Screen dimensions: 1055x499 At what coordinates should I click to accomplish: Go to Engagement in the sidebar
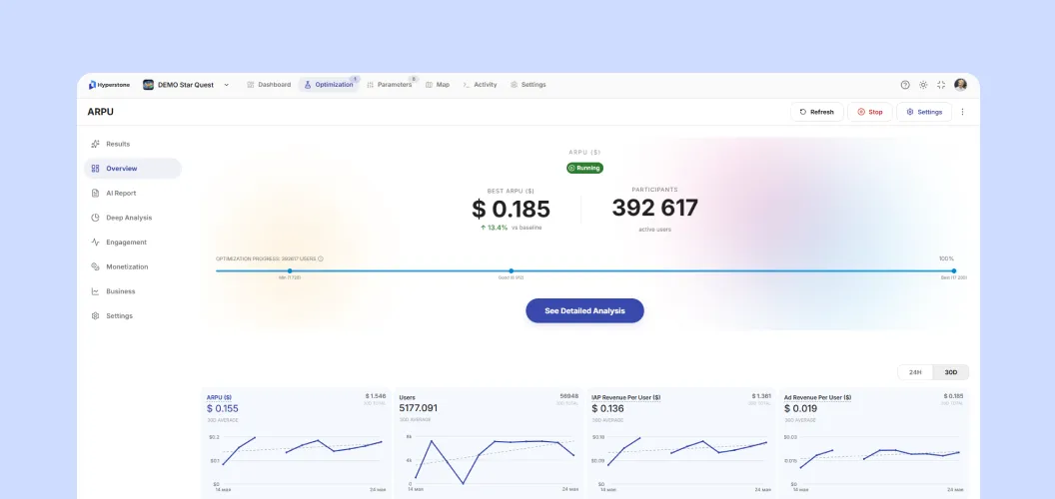coord(133,243)
